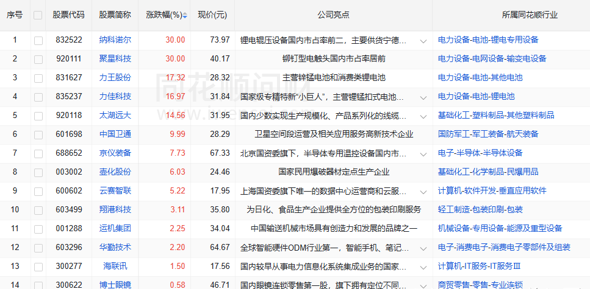Select the checkbox for the 华勤技术 row
The height and width of the screenshot is (289, 590).
click(x=38, y=248)
